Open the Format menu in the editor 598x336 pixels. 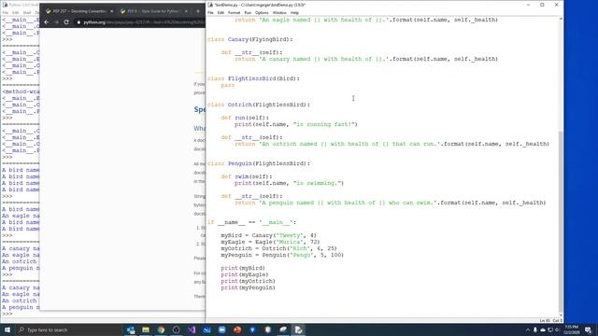(x=234, y=12)
